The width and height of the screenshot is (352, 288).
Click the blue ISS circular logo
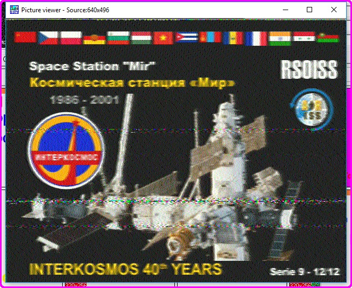[309, 110]
